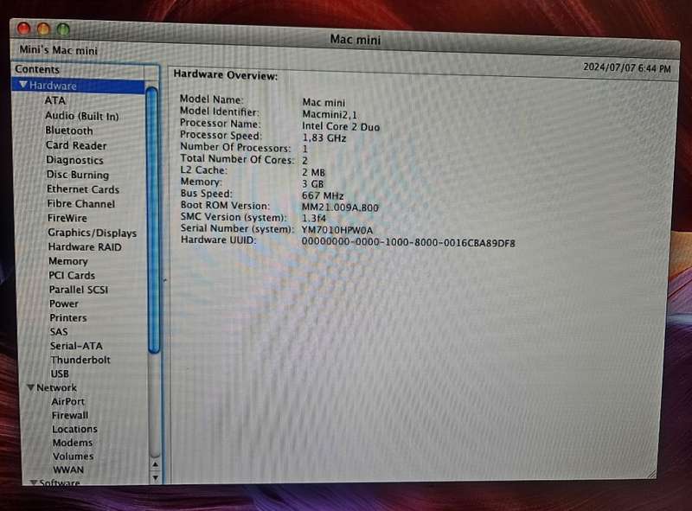Open FireWire hardware details
Screen dimensions: 692x511
coord(67,218)
